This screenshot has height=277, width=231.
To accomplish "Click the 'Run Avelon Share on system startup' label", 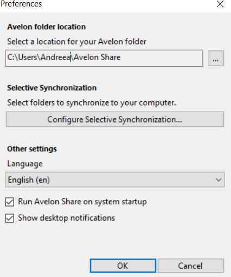I will tap(82, 202).
